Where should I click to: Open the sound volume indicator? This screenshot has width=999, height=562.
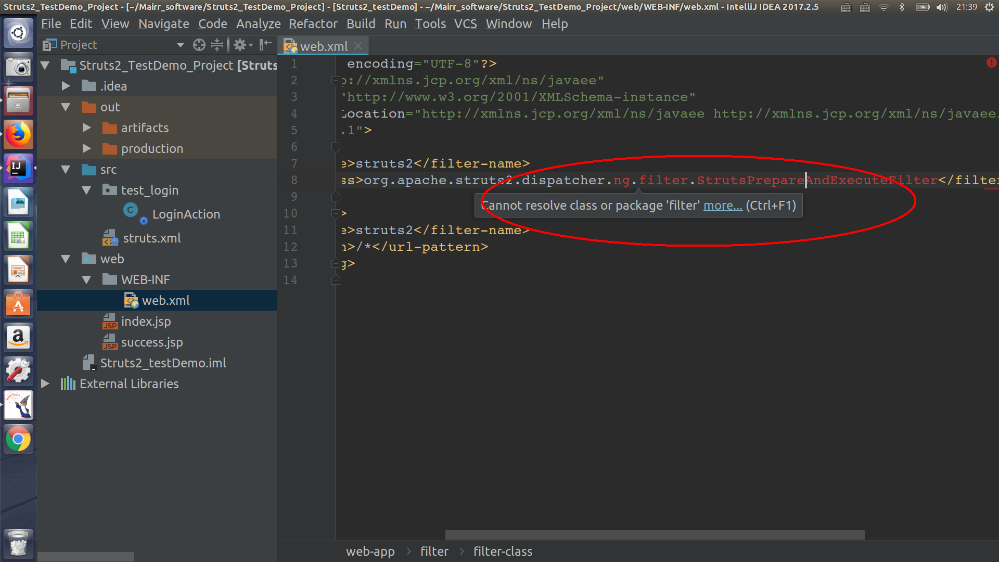point(942,7)
